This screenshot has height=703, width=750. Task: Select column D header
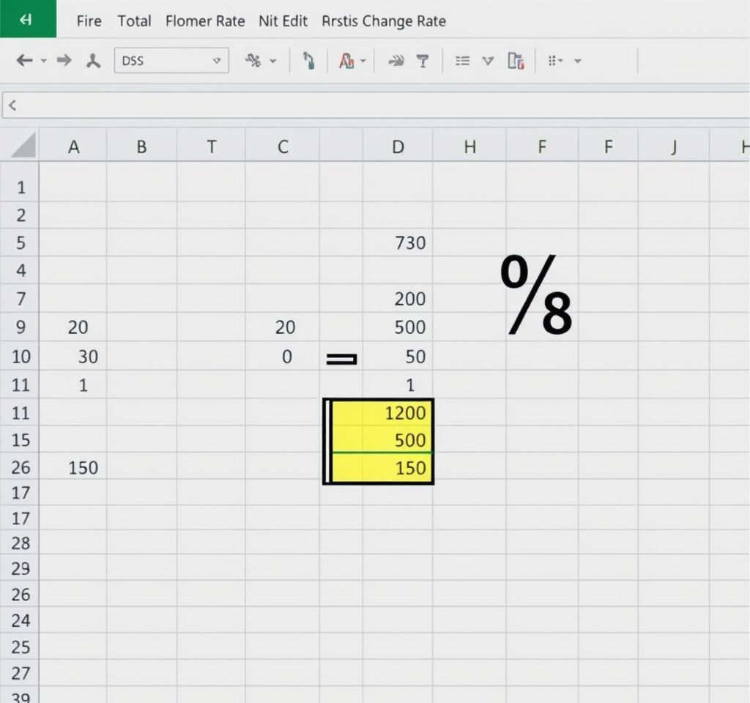pos(397,146)
